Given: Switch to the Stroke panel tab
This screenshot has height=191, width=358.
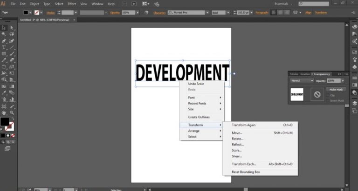Looking at the screenshot, I should tap(294, 74).
